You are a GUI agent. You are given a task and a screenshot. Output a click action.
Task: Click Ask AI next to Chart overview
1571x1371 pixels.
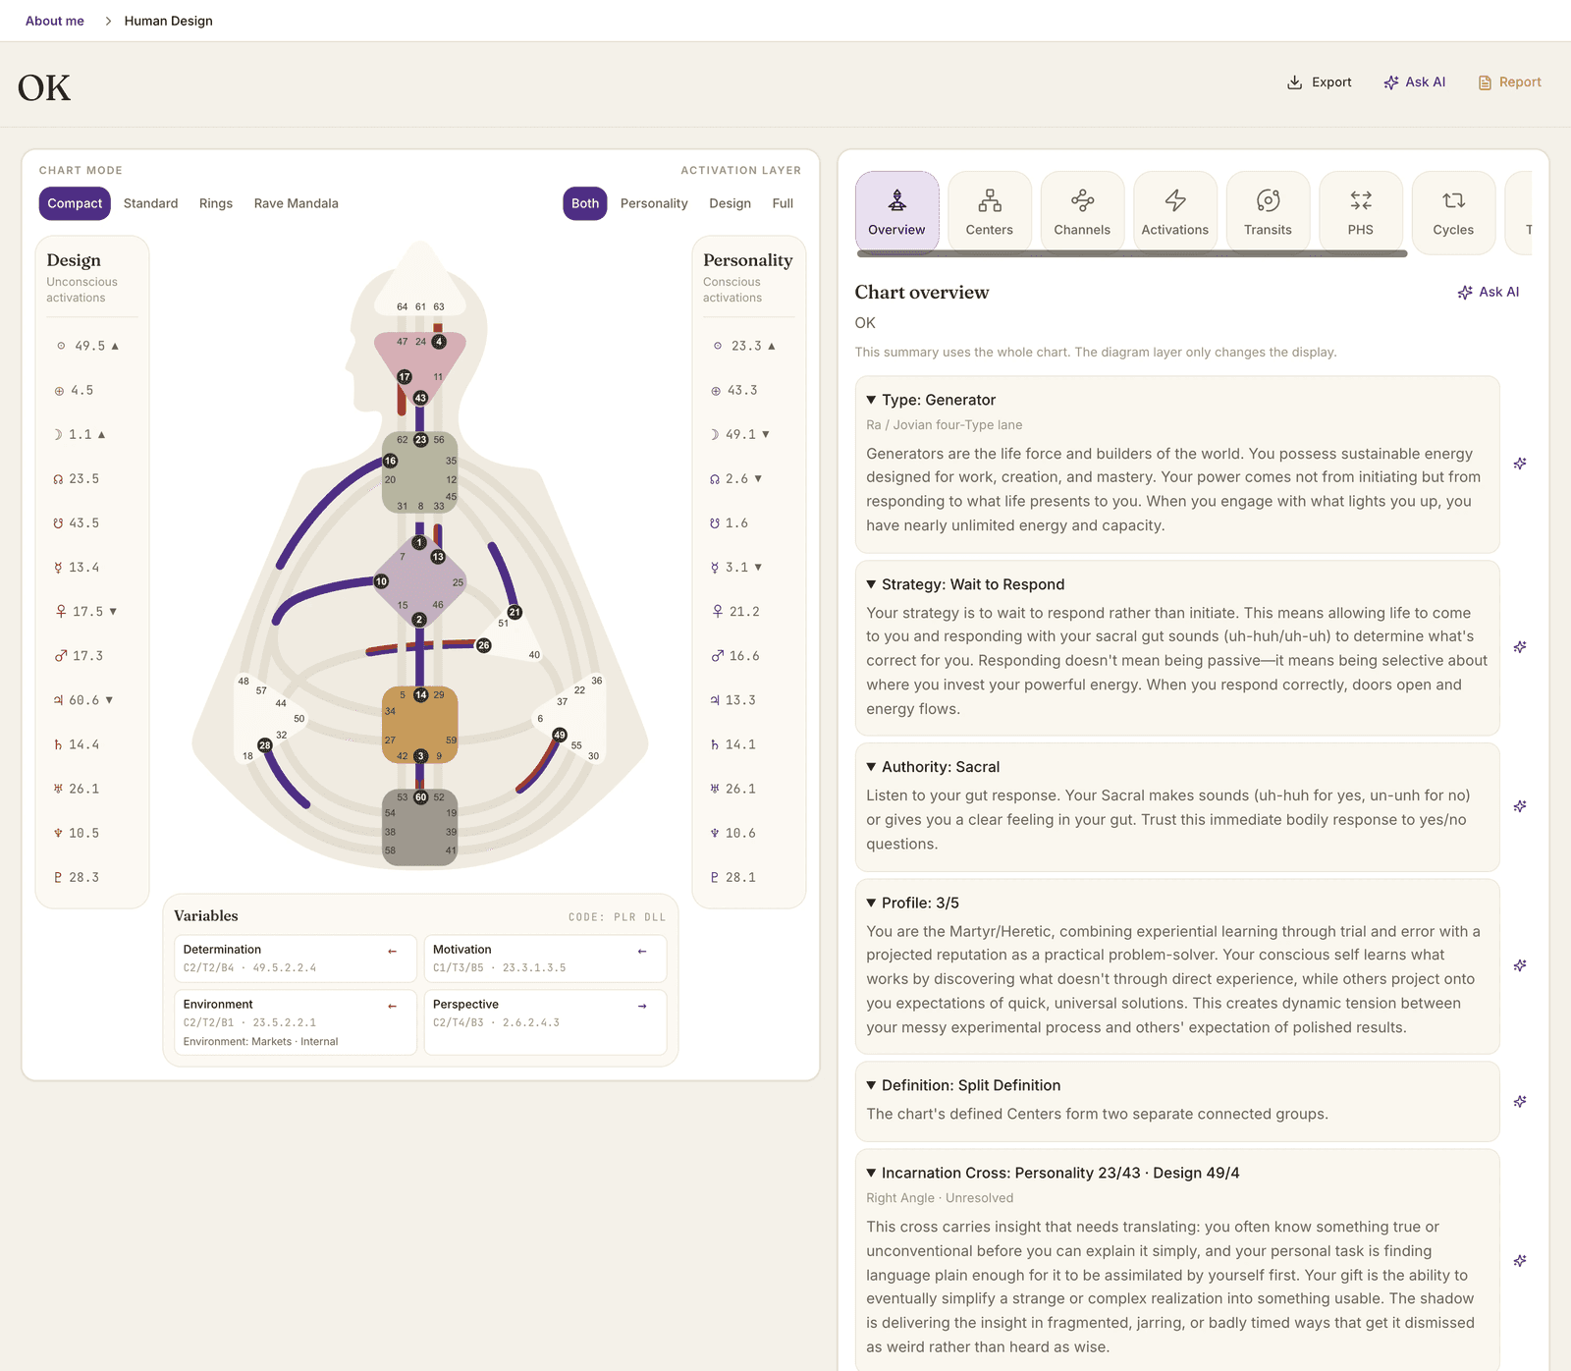click(1489, 292)
